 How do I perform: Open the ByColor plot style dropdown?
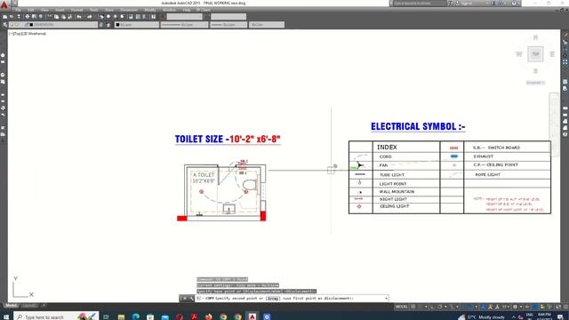pos(267,25)
